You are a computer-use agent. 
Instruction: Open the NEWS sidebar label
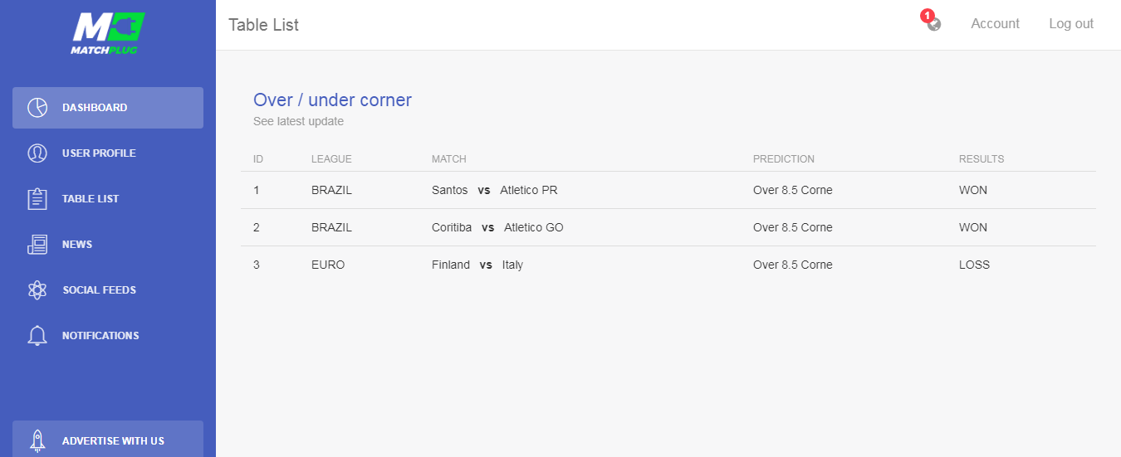click(77, 245)
